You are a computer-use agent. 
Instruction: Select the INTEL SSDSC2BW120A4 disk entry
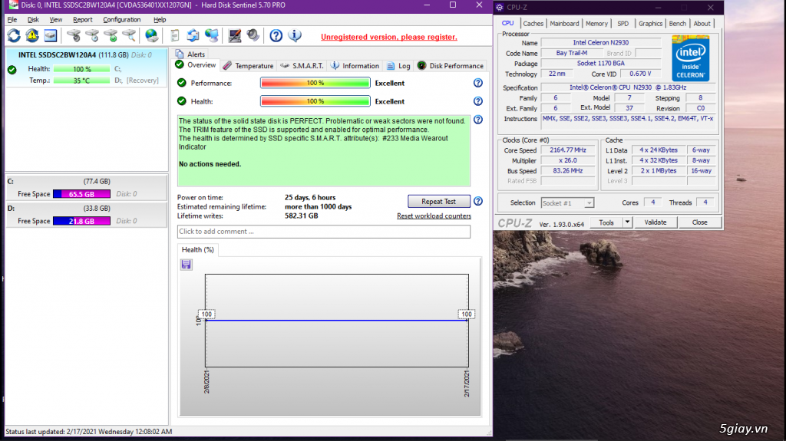[x=87, y=67]
